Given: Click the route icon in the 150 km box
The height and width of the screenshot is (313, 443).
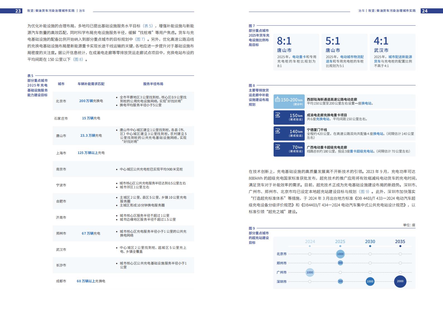Looking at the screenshot, I should 277,115.
